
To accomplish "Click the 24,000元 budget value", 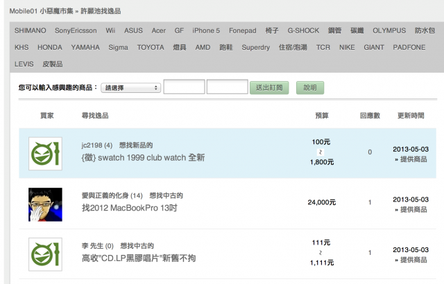I will pos(322,202).
